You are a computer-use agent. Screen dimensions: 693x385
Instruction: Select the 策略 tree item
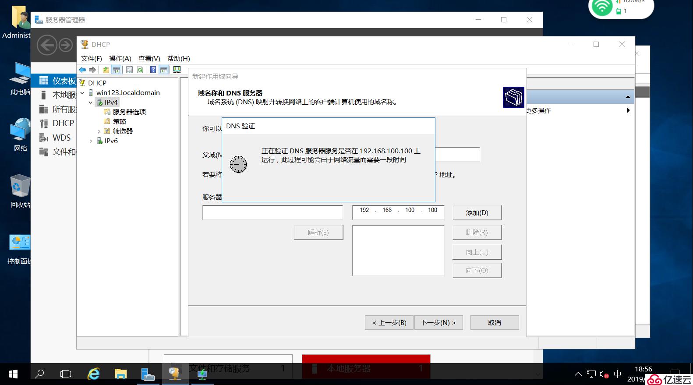tap(119, 121)
